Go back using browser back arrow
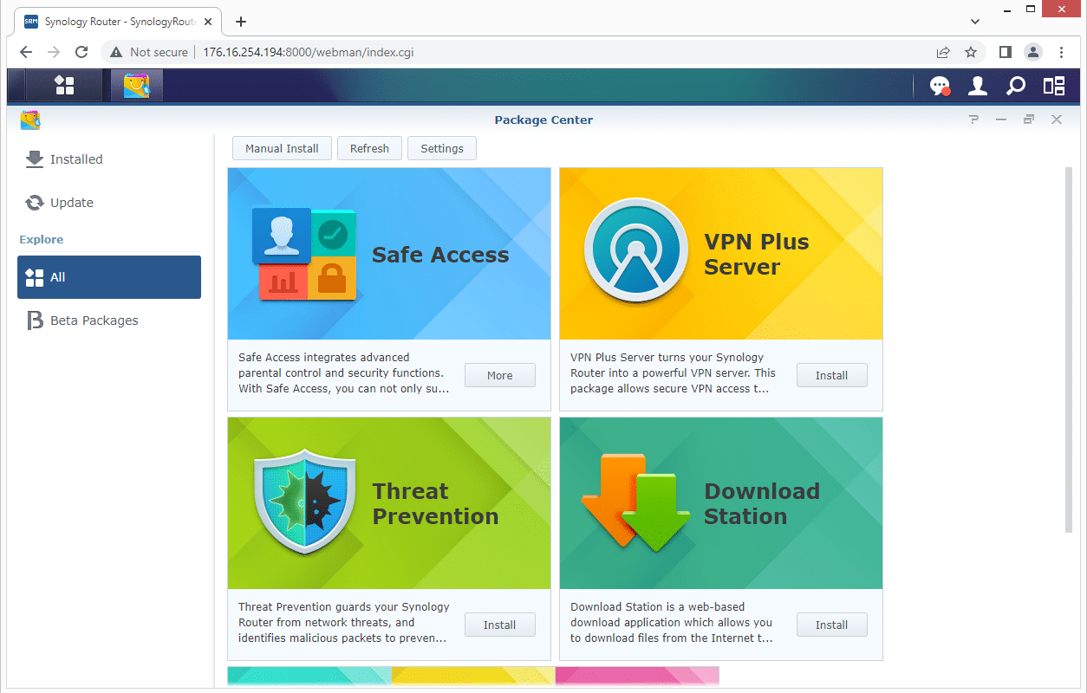The height and width of the screenshot is (693, 1087). coord(26,52)
